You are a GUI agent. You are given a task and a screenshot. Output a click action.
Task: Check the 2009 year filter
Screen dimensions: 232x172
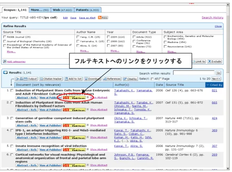[108, 37]
